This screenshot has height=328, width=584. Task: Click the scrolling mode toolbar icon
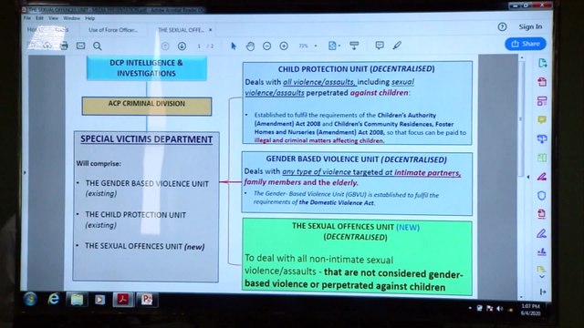click(x=354, y=46)
